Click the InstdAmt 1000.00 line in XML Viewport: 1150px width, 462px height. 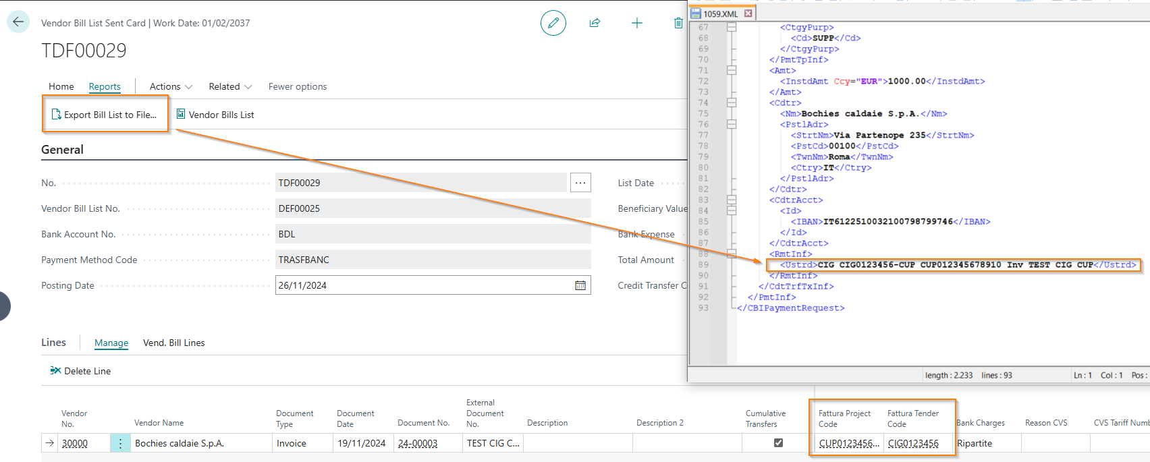point(882,82)
